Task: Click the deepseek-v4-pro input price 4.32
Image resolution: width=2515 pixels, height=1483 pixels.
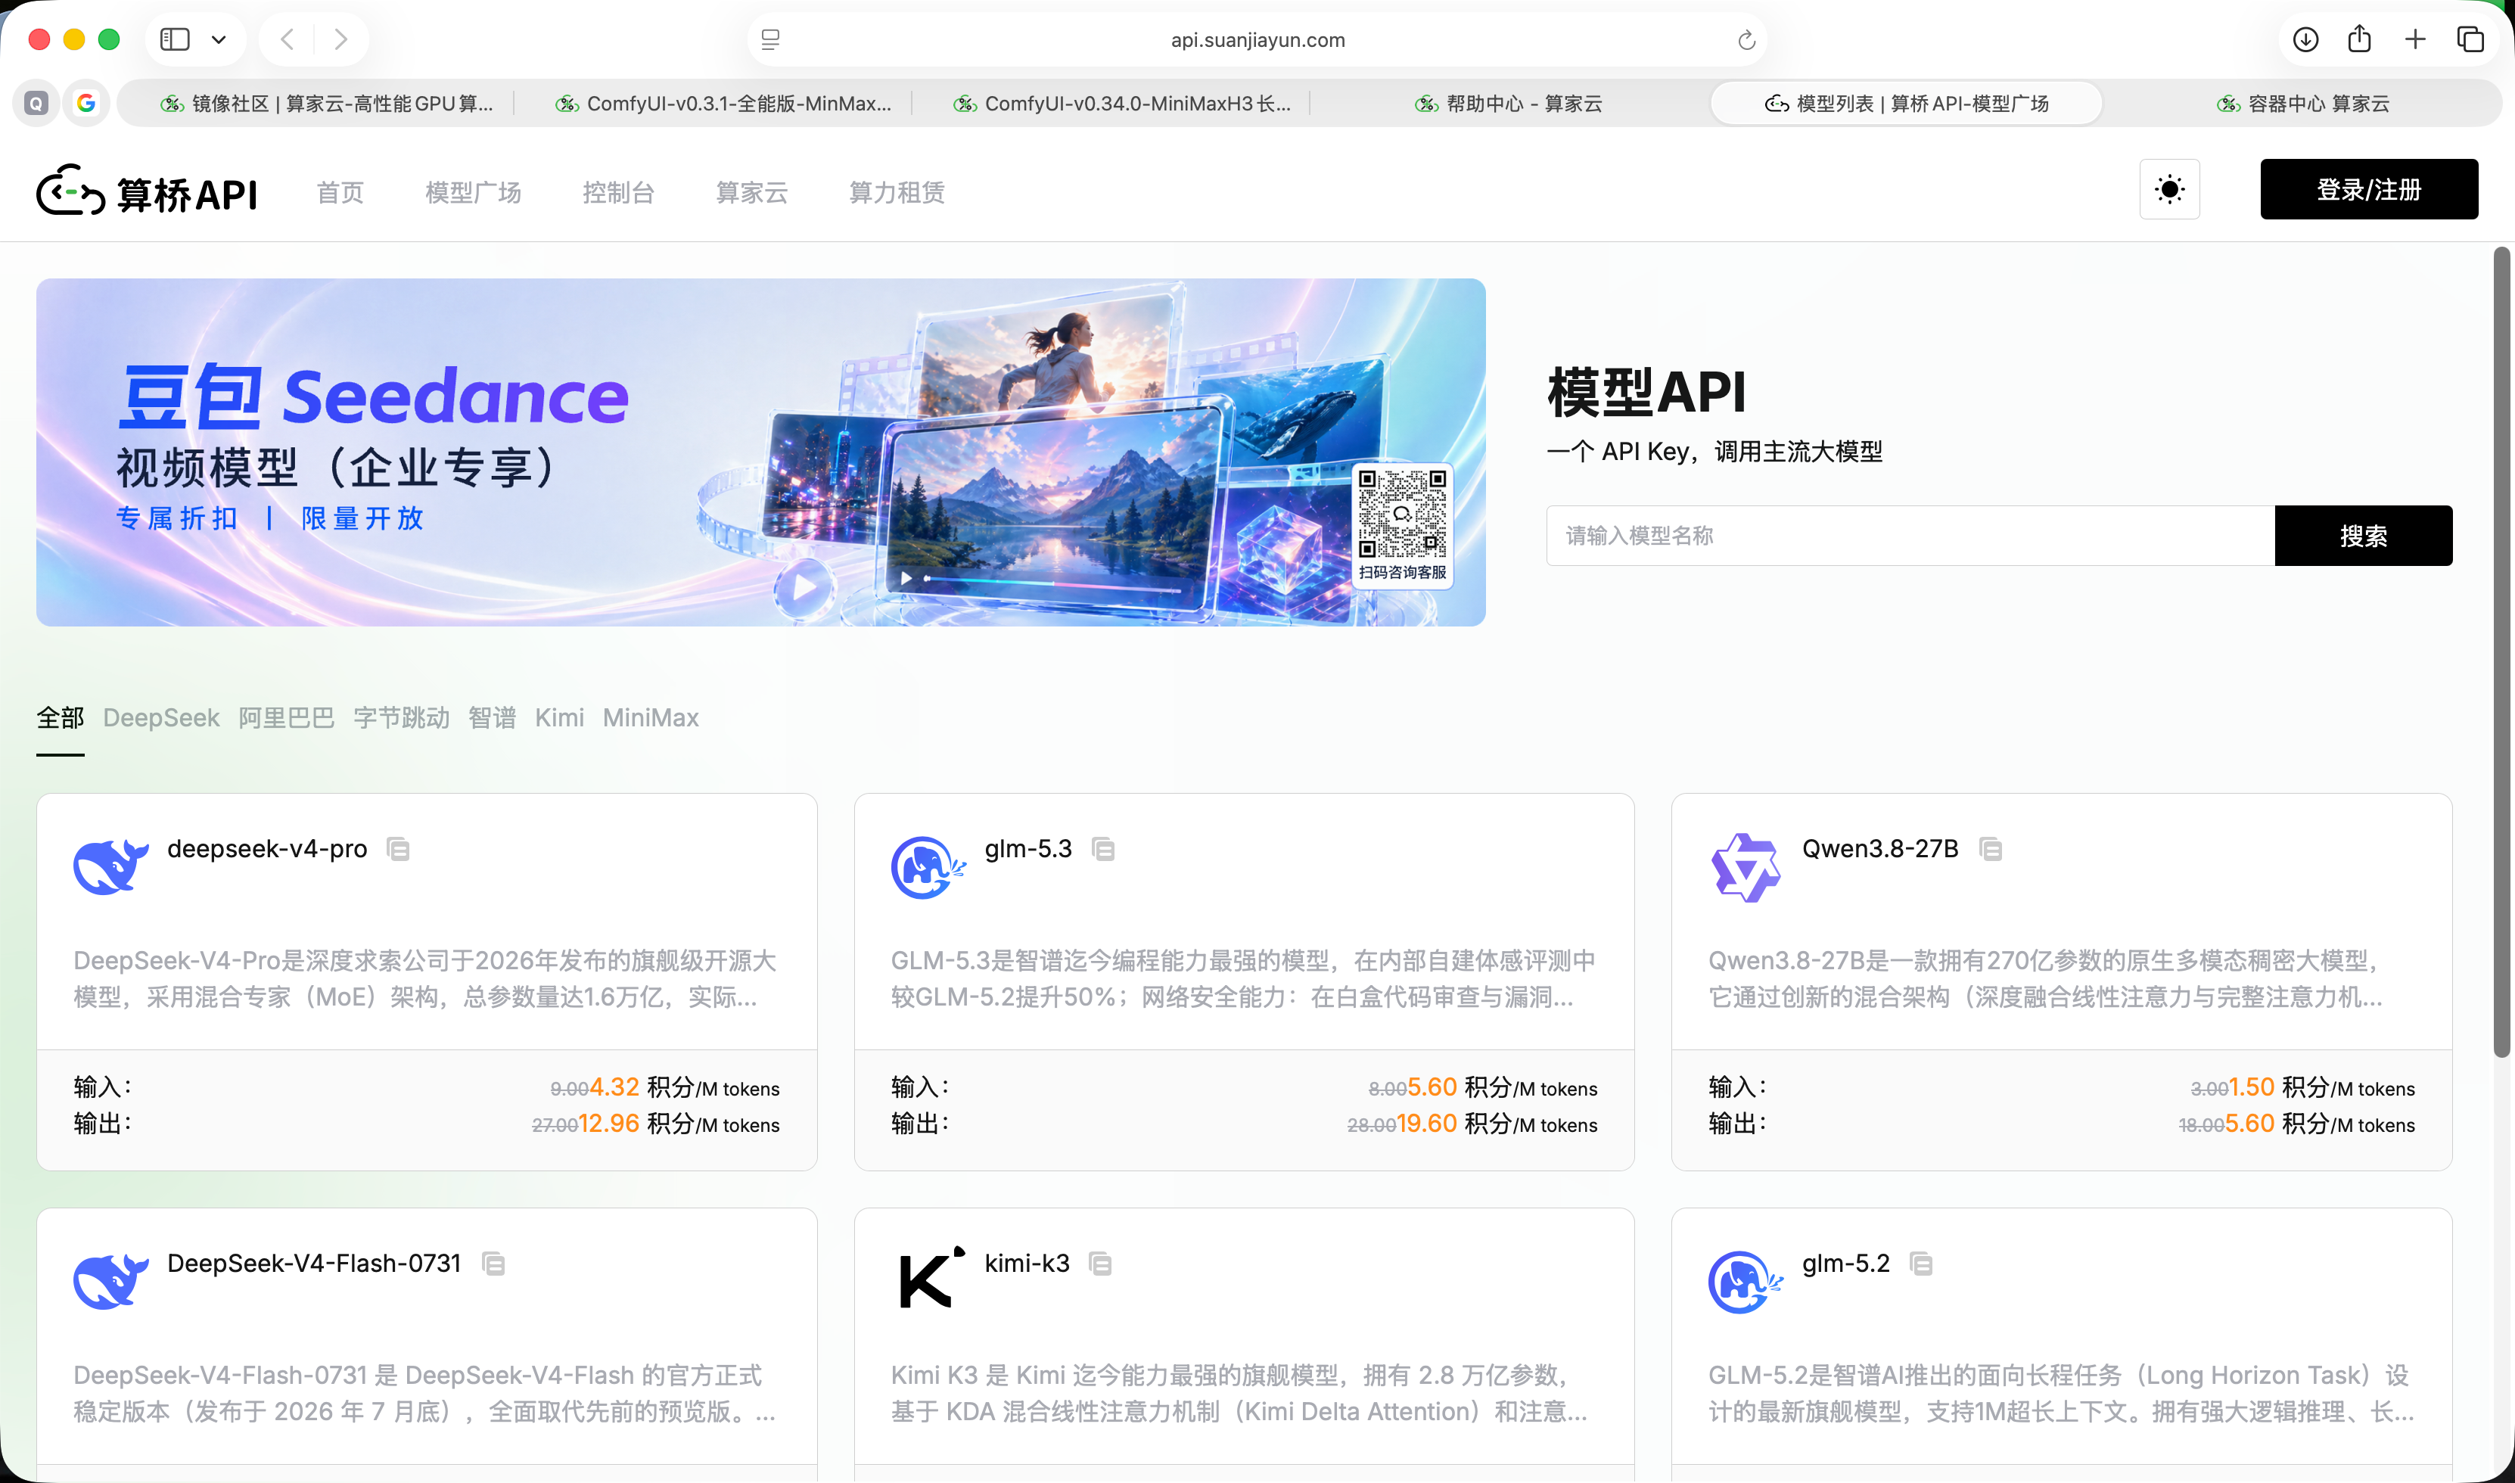Action: pyautogui.click(x=614, y=1087)
